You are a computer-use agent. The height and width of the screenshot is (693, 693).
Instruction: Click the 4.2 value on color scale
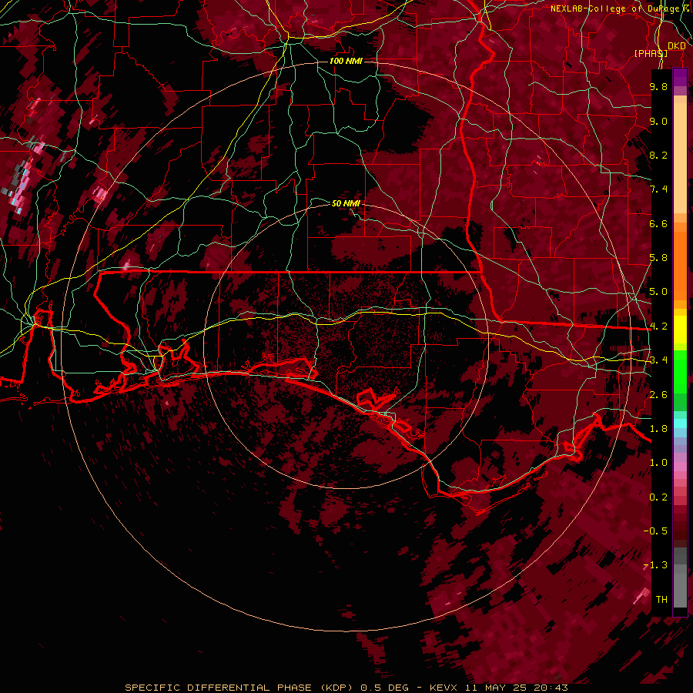(x=658, y=326)
